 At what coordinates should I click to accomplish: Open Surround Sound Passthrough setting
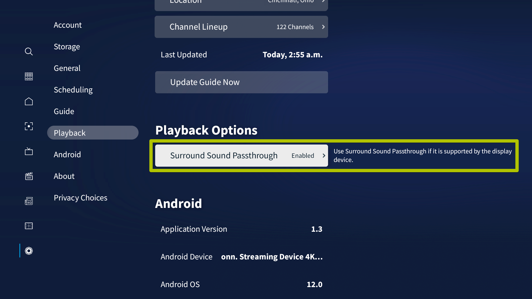pyautogui.click(x=242, y=156)
